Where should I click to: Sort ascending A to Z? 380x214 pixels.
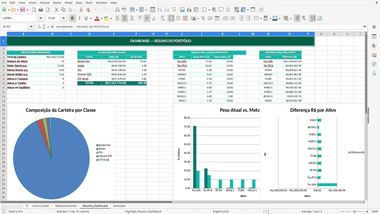160,10
